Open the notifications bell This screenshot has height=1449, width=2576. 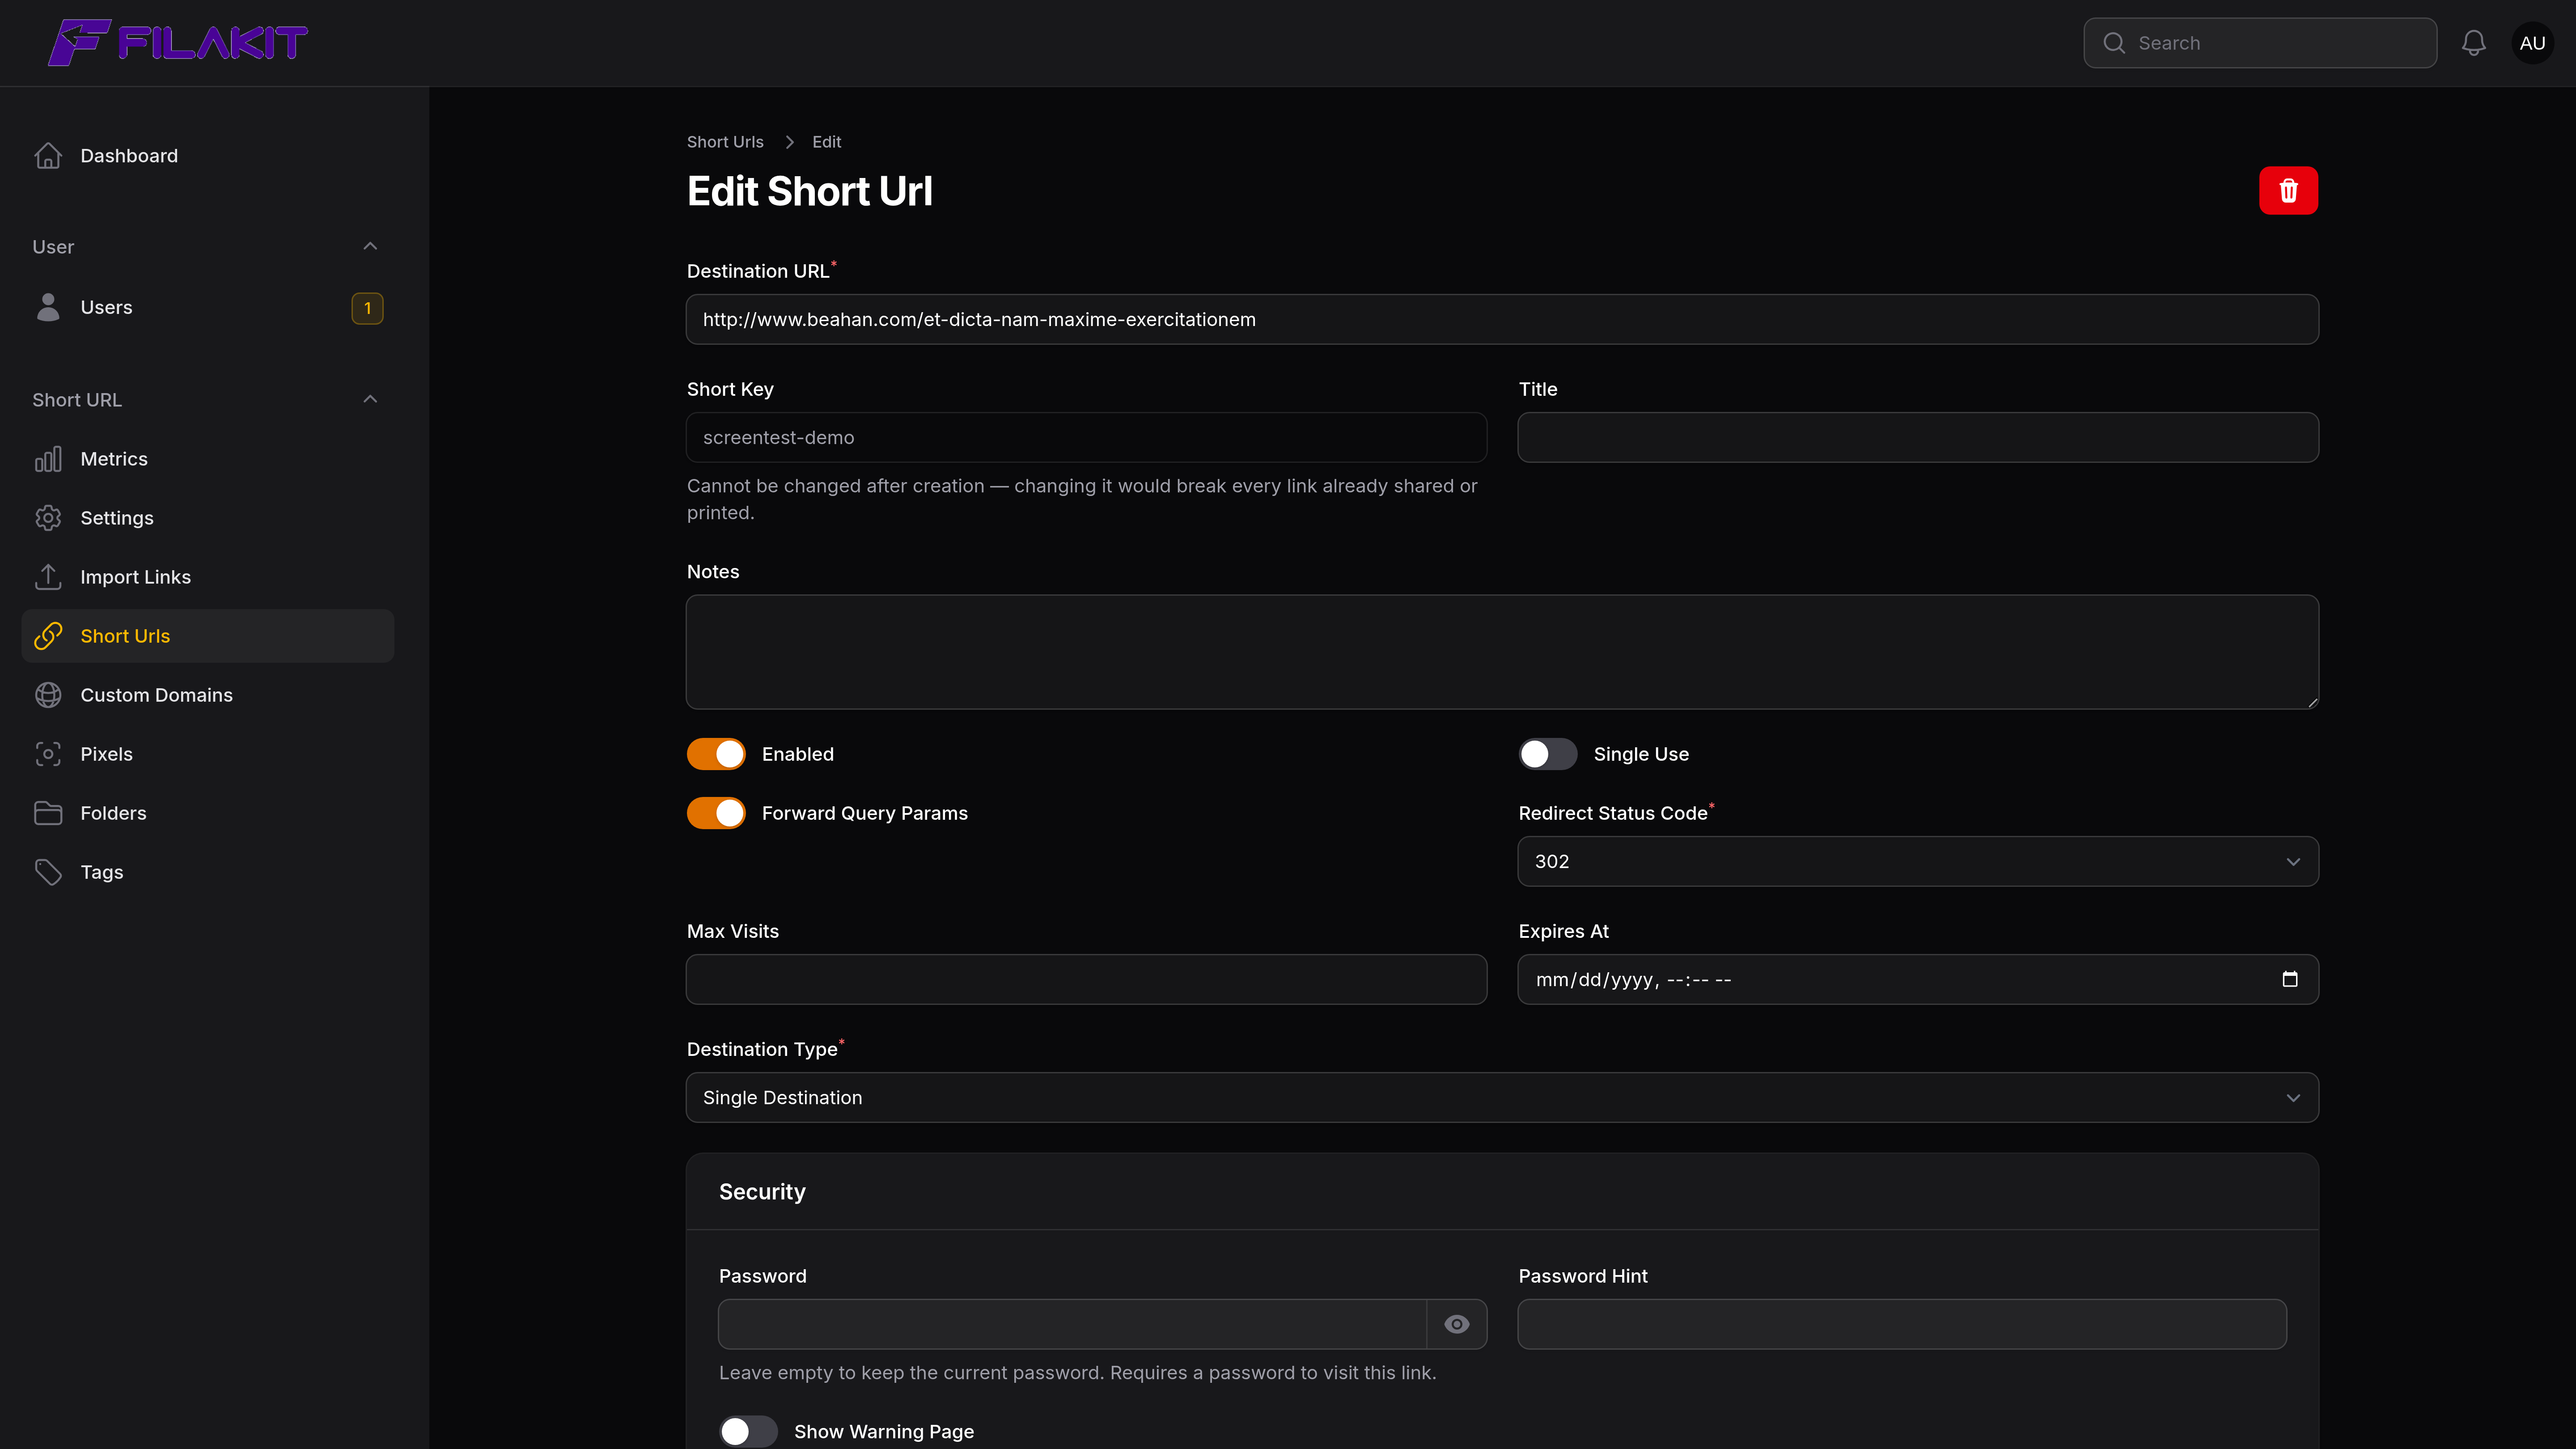pyautogui.click(x=2474, y=43)
